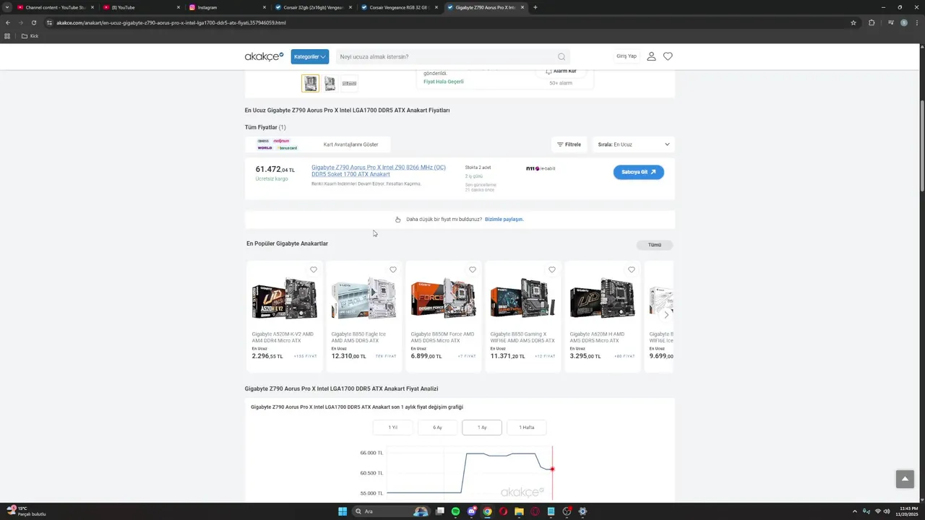Open the Kick bookmarks folder
925x520 pixels.
[30, 36]
